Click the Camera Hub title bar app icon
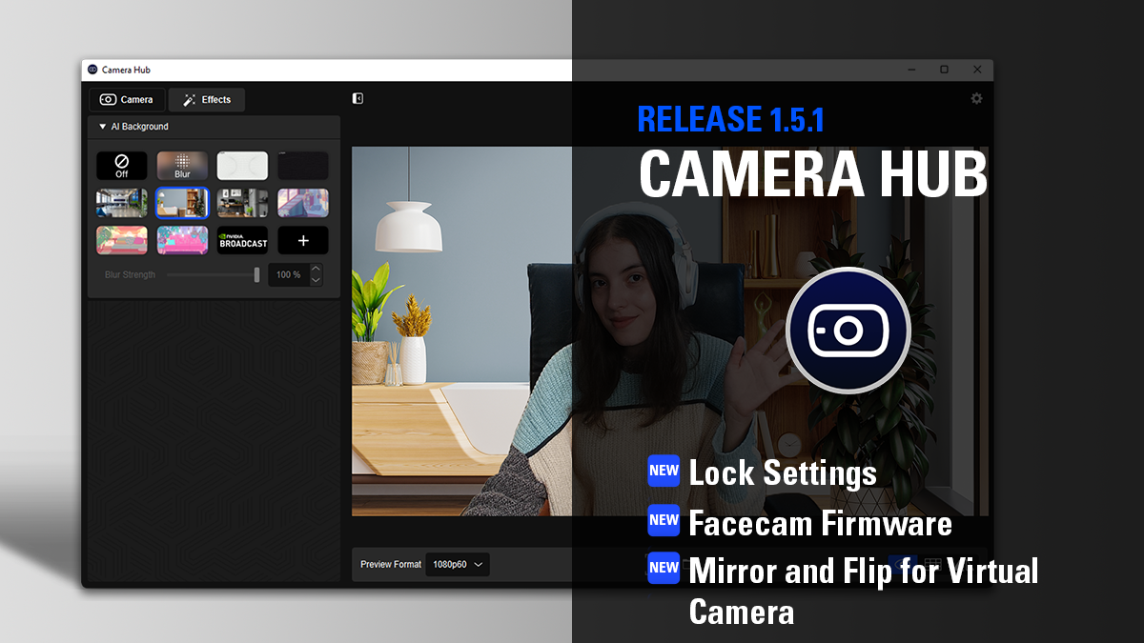The width and height of the screenshot is (1144, 643). pyautogui.click(x=92, y=70)
